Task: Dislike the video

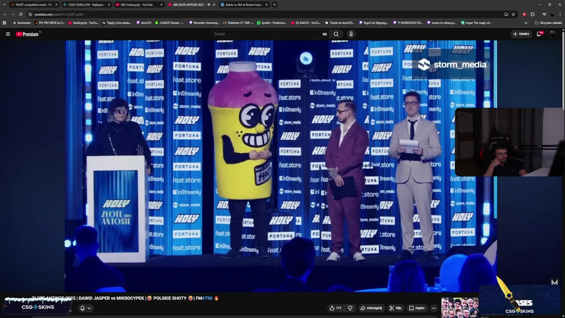Action: [350, 308]
